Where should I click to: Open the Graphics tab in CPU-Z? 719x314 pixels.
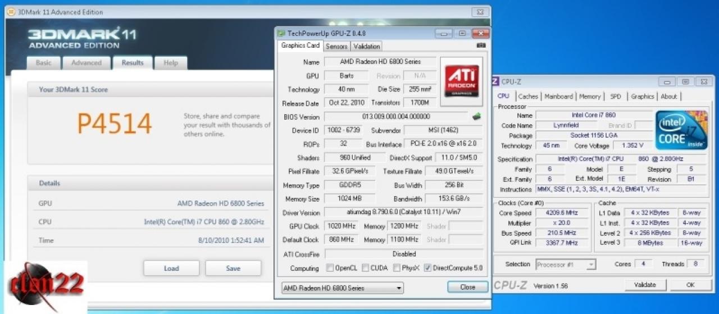point(643,96)
